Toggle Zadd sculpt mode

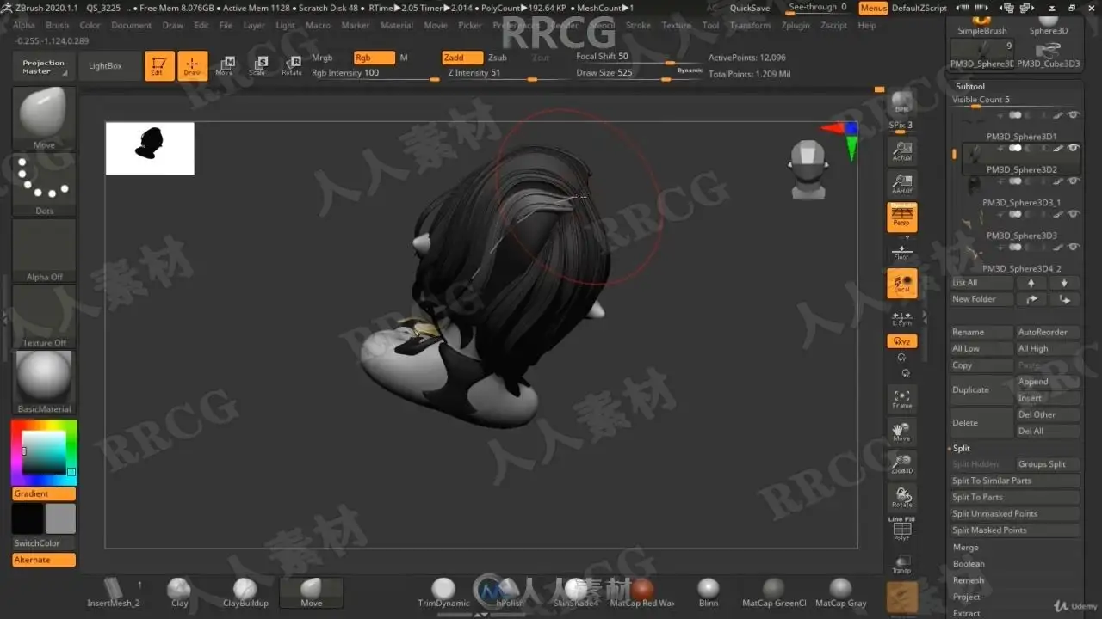461,58
